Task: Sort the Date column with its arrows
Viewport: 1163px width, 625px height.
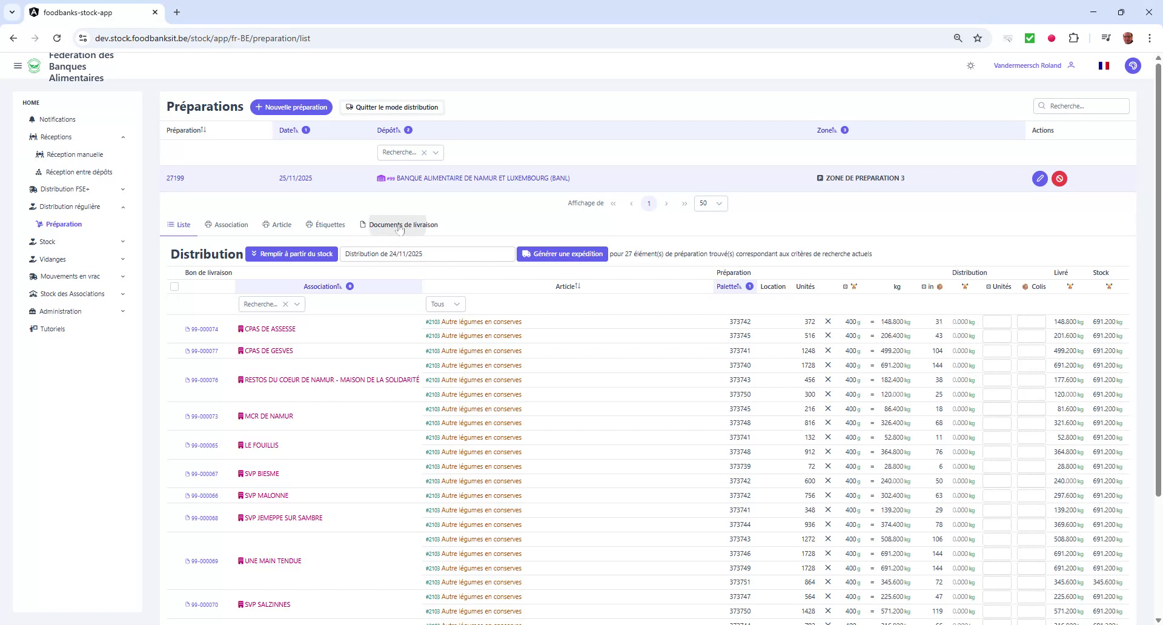Action: [x=297, y=130]
